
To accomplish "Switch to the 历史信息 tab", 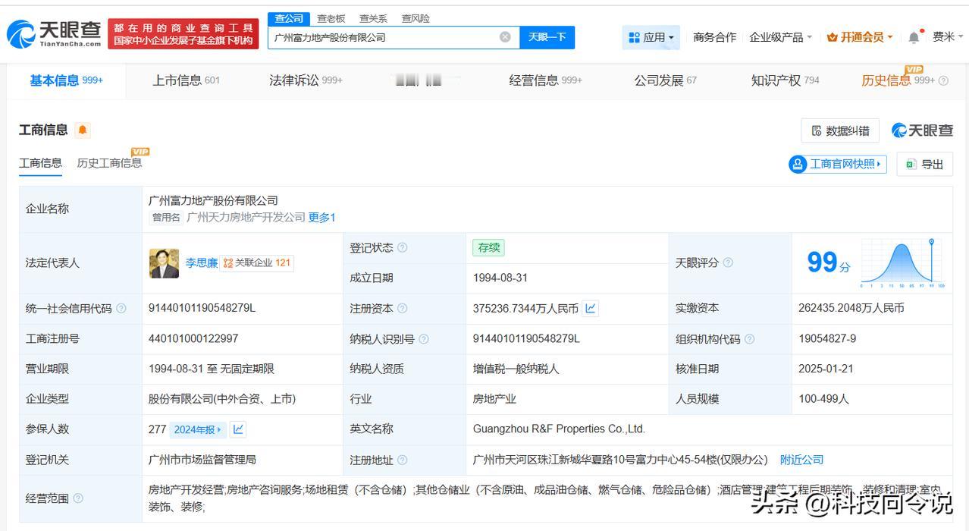I will pos(898,80).
